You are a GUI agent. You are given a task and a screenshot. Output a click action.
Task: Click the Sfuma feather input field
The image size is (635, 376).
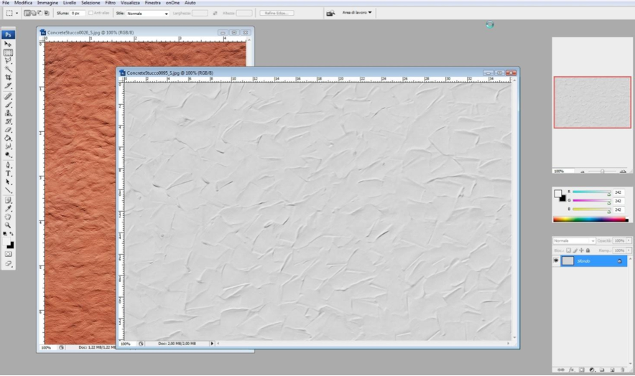click(76, 13)
